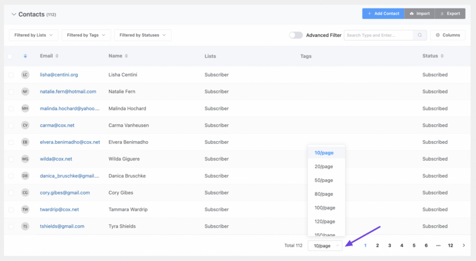The image size is (476, 261).
Task: Click the LC avatar for Lisha Centini
Action: coord(25,75)
